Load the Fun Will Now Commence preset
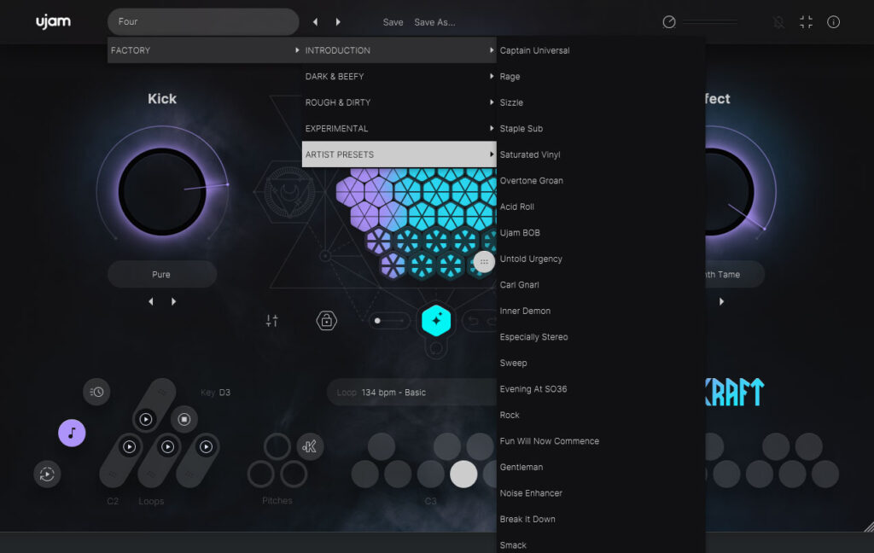Viewport: 874px width, 553px height. click(x=601, y=441)
